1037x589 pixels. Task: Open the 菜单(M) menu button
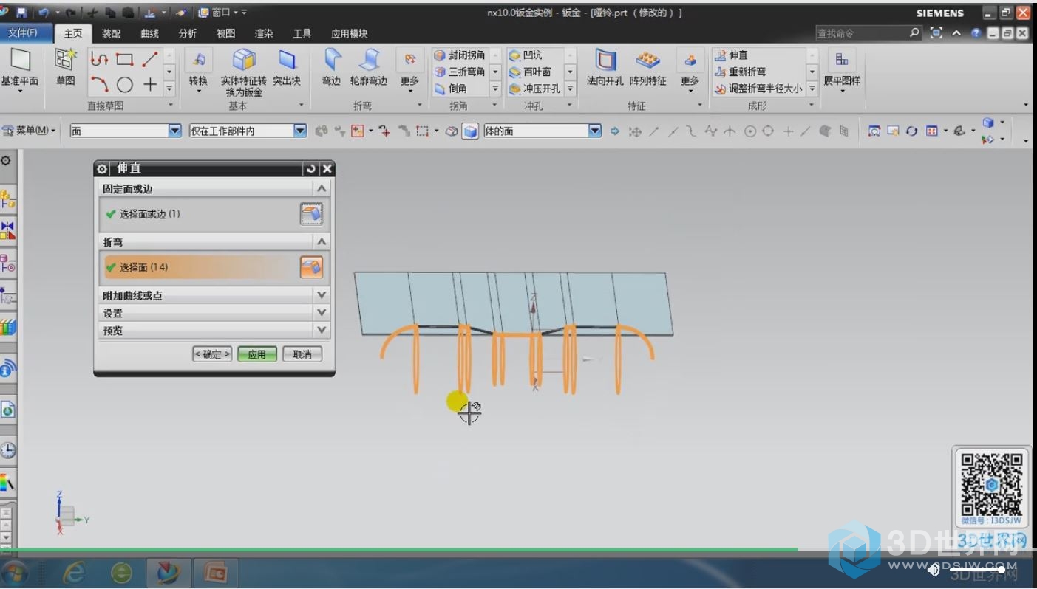(30, 131)
